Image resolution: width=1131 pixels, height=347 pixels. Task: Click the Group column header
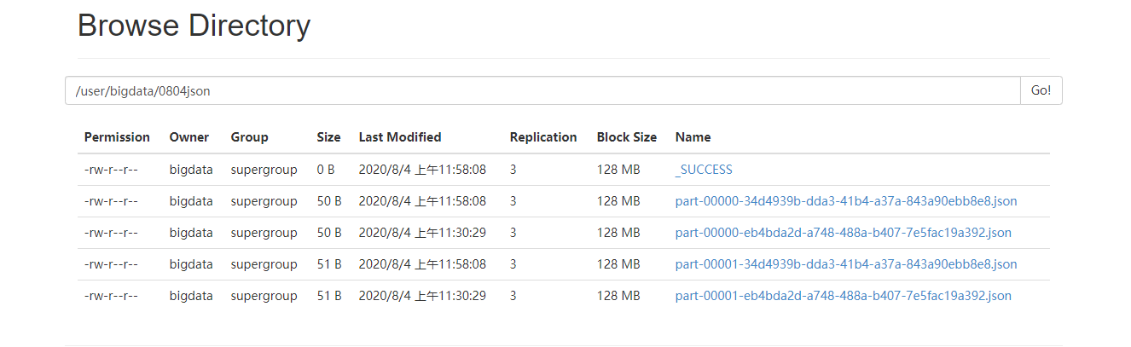click(x=249, y=137)
